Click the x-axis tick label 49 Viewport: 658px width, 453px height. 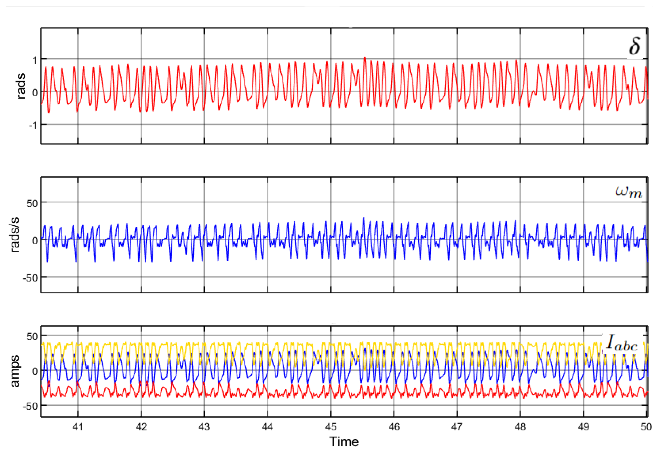[x=583, y=427]
